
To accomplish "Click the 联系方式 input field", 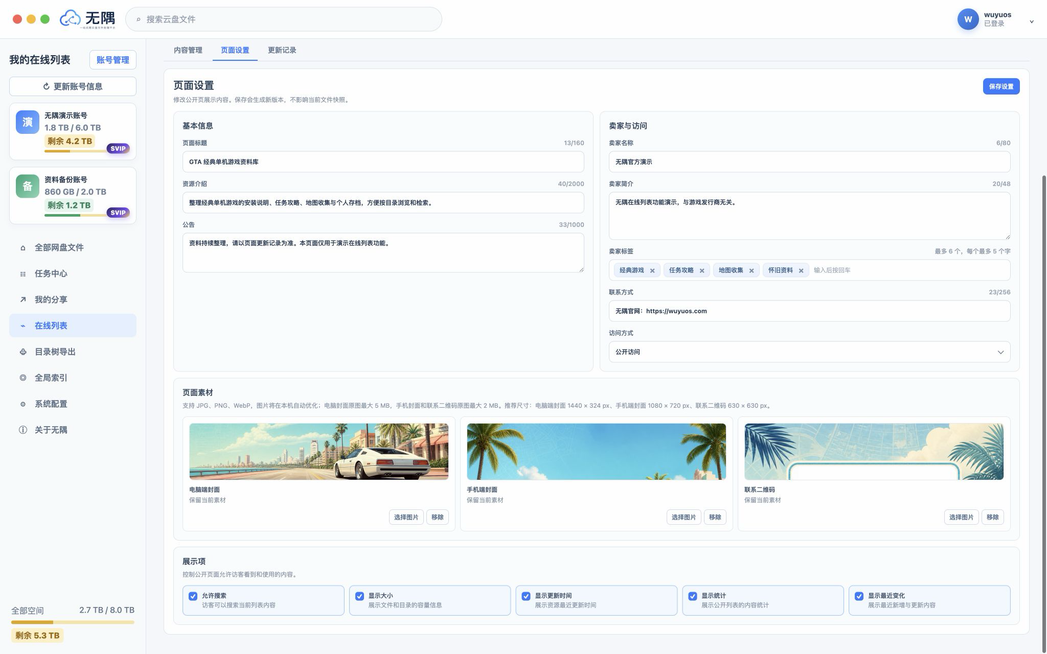I will [x=809, y=311].
